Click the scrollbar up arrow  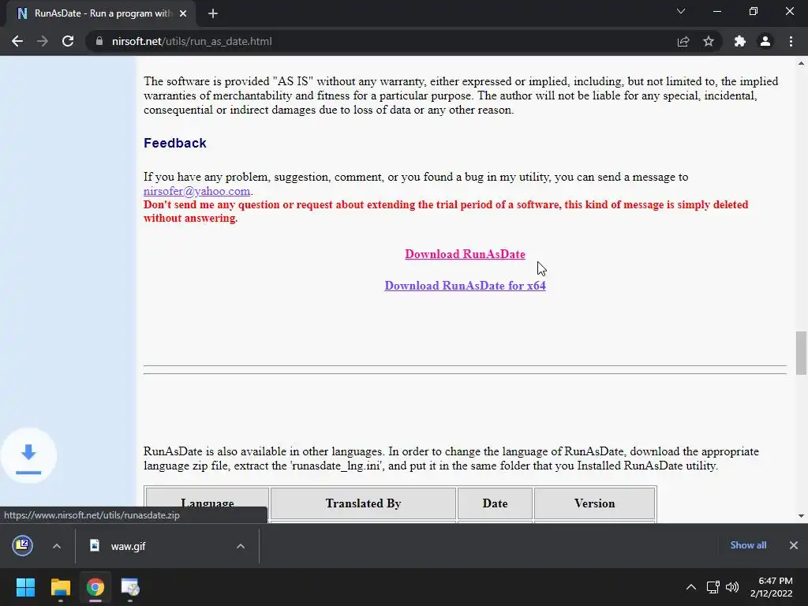[x=801, y=64]
